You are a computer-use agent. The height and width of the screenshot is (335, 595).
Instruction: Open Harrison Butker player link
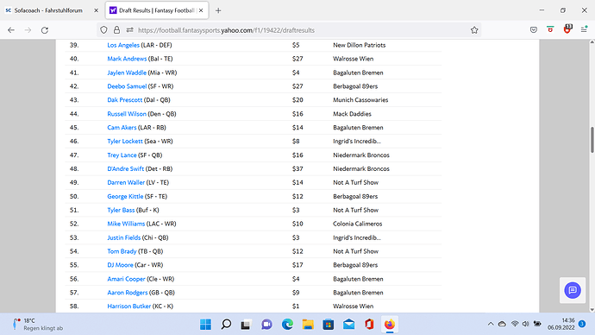tap(129, 307)
